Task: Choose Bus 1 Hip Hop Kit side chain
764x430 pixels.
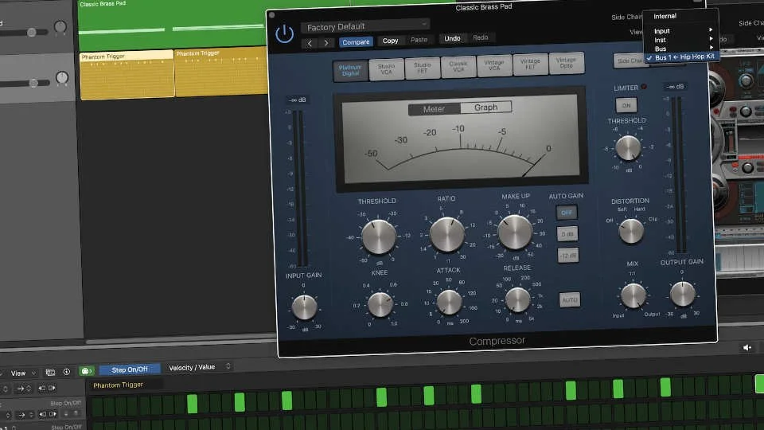Action: point(682,57)
